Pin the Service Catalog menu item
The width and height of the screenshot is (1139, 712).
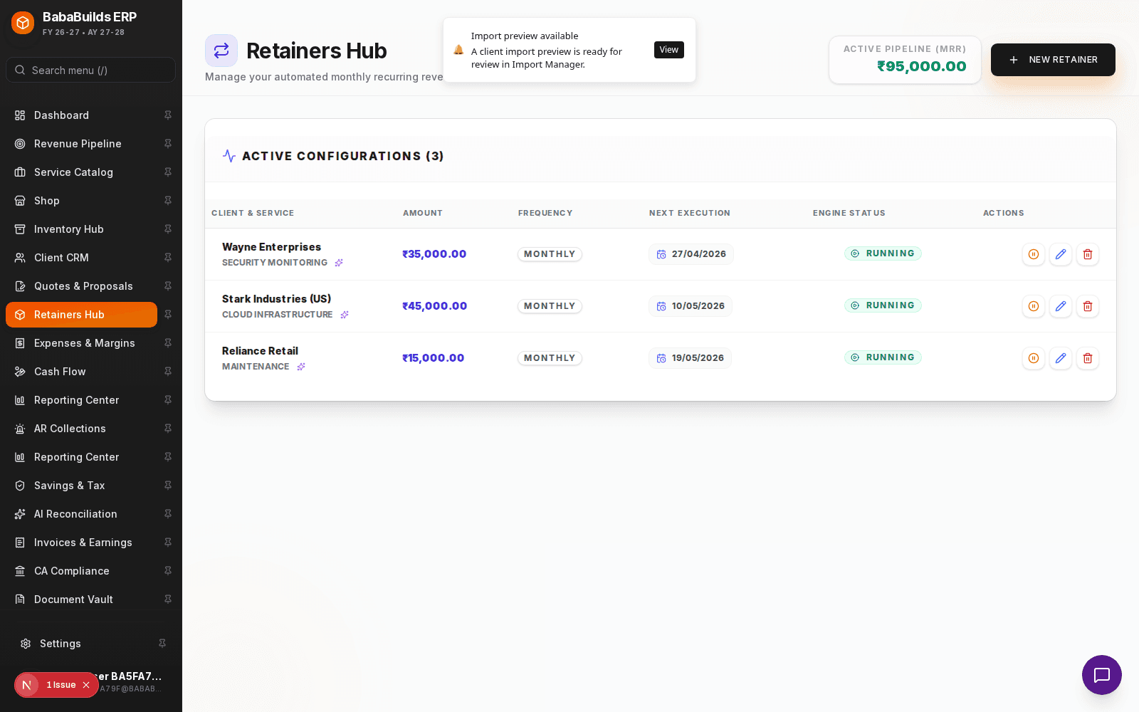(168, 172)
